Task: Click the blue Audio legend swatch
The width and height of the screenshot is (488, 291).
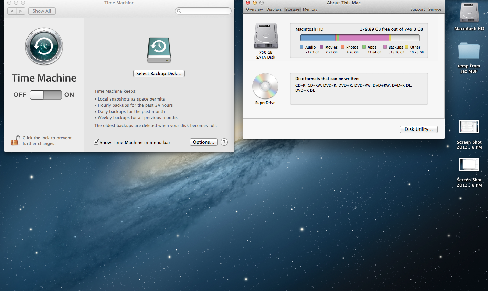Action: point(301,47)
